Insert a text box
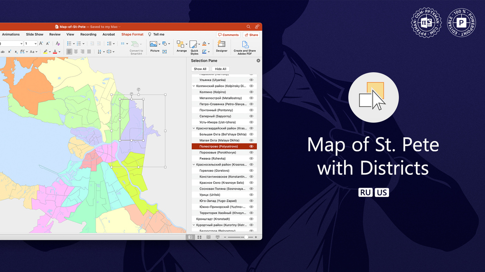This screenshot has width=485, height=272. pos(165,52)
